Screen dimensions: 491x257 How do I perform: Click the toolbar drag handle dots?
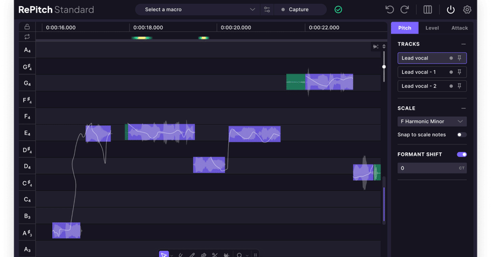(x=255, y=255)
